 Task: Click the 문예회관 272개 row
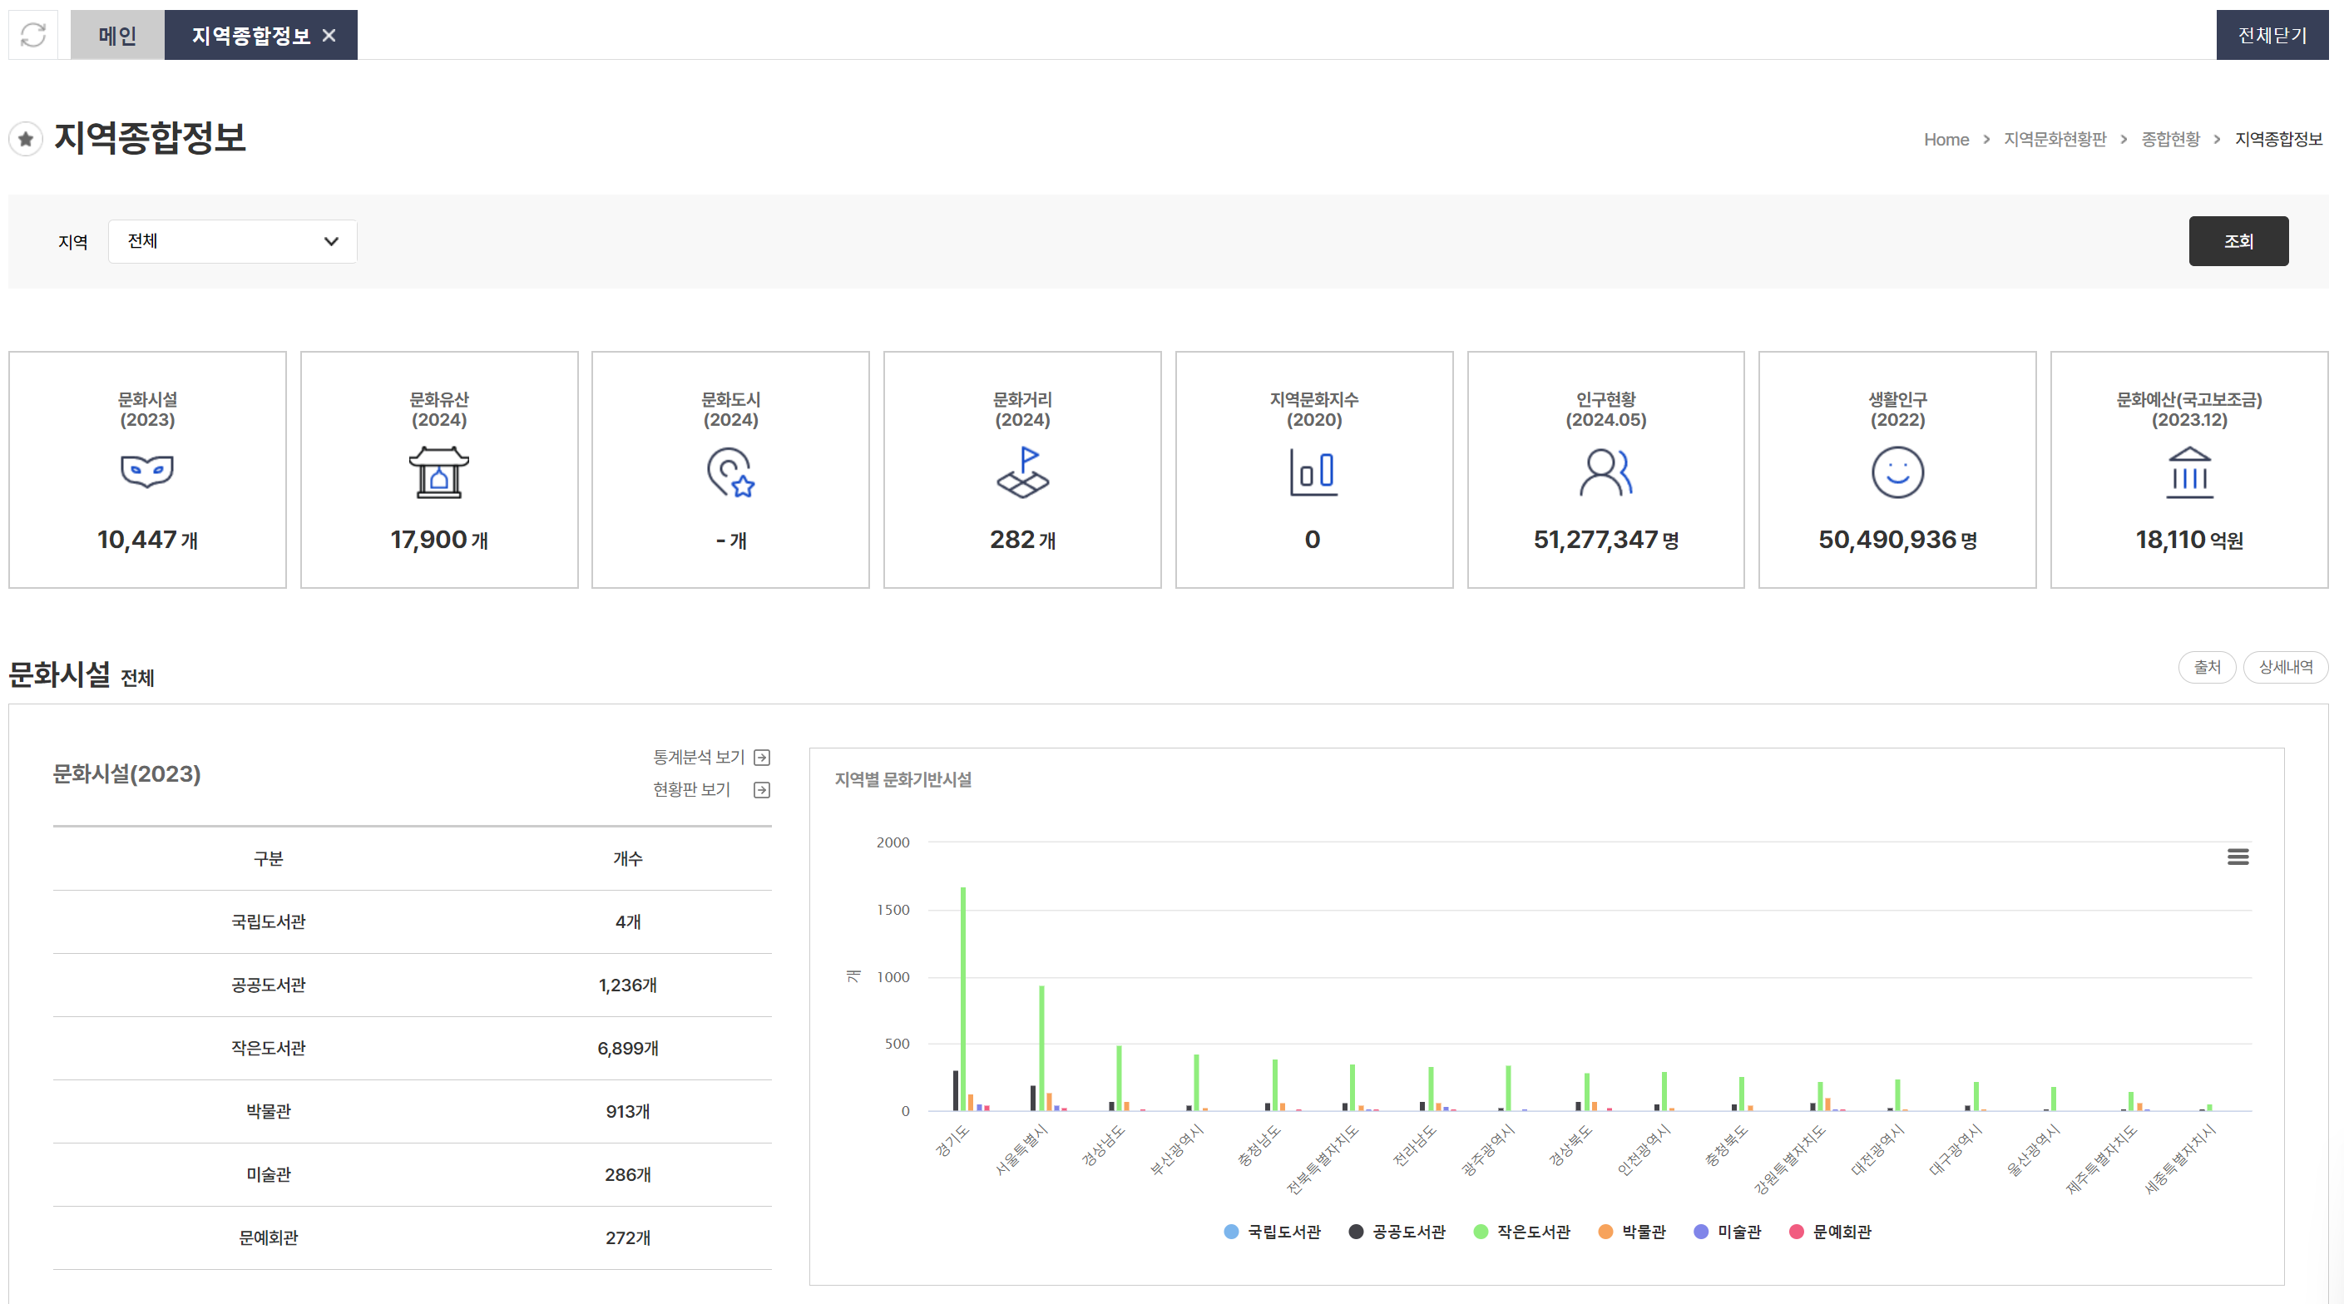(x=413, y=1237)
